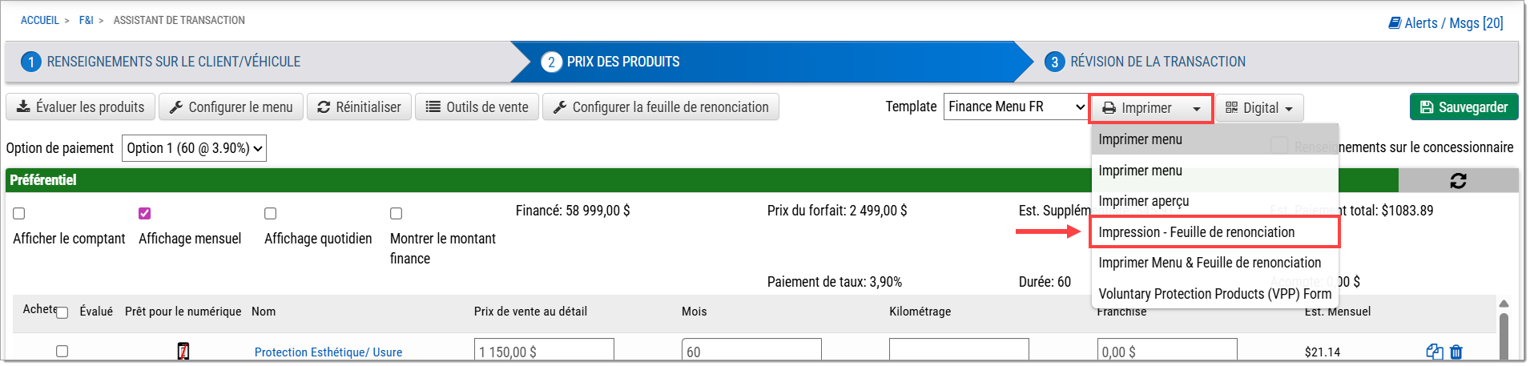Click the Alerts / Msgs notification icon

point(1395,23)
